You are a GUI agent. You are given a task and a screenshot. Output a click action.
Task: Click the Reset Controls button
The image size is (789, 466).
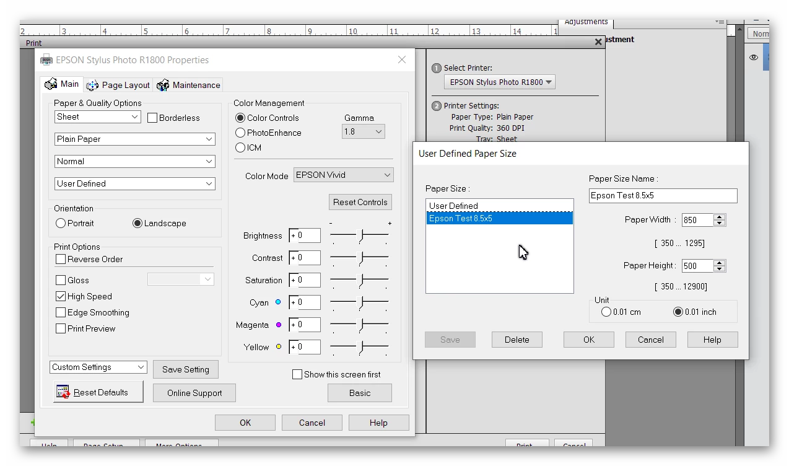360,202
